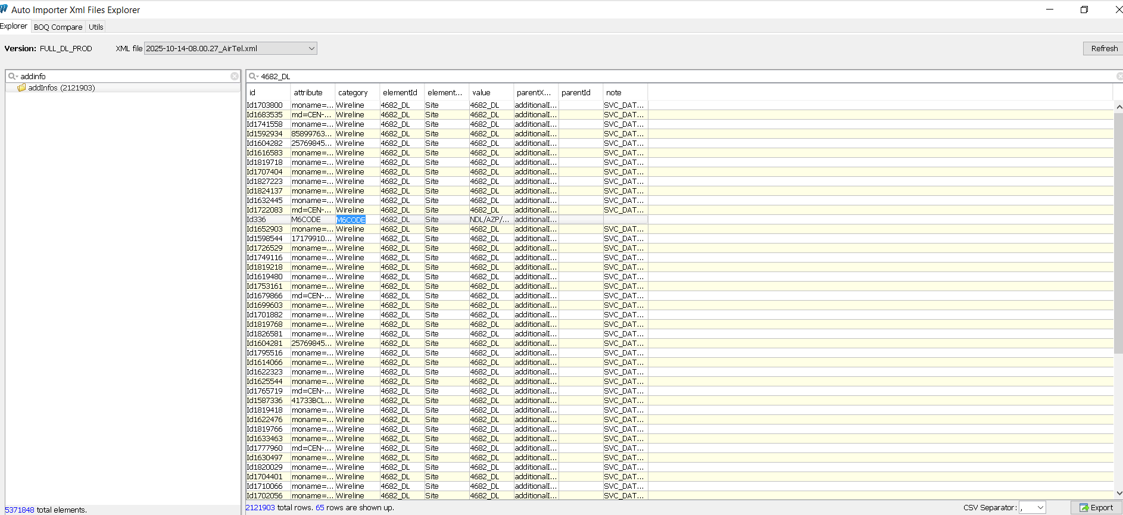The width and height of the screenshot is (1123, 515).
Task: Clear the addinfo search field with the X icon
Action: click(x=235, y=76)
